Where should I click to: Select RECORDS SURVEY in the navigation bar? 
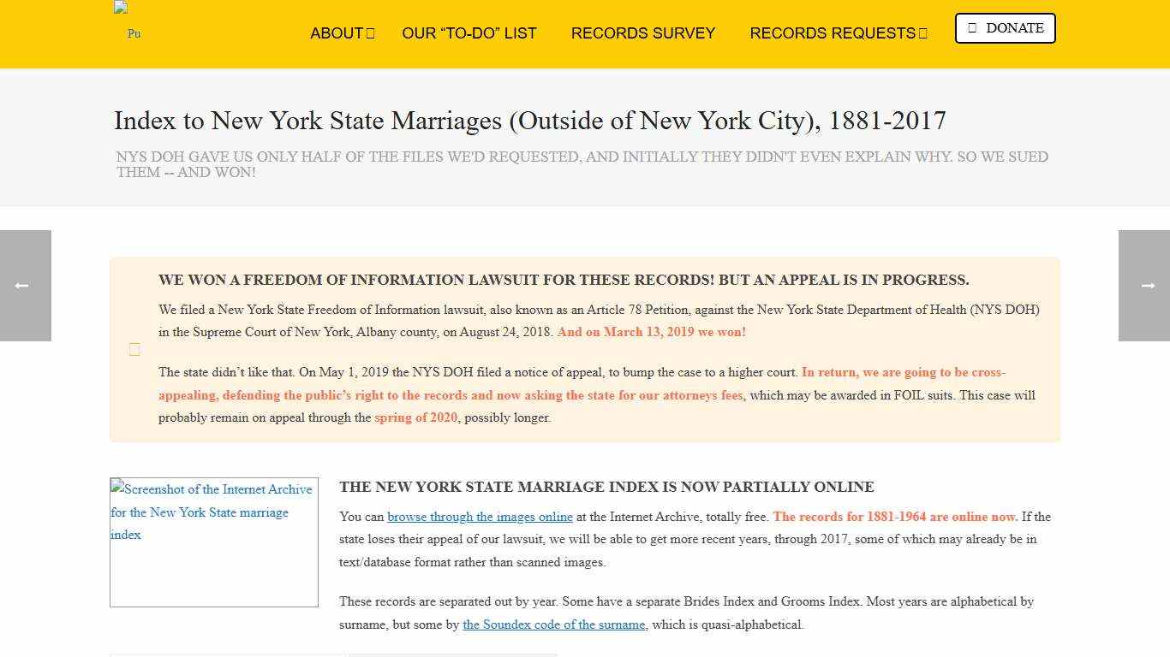(643, 33)
